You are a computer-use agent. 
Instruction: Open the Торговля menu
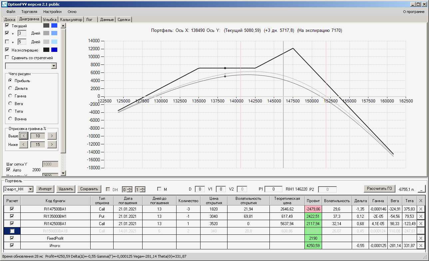(29, 12)
